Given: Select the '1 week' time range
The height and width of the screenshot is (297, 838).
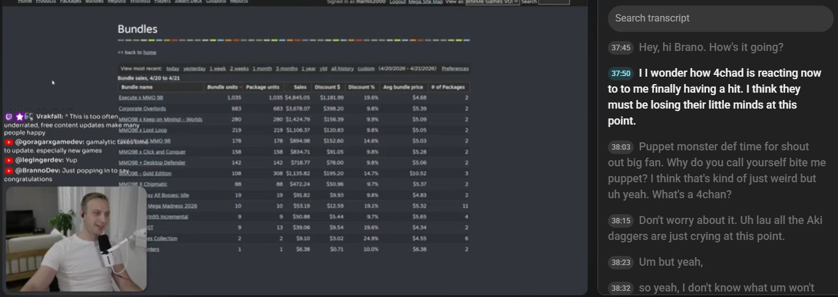Looking at the screenshot, I should point(217,69).
